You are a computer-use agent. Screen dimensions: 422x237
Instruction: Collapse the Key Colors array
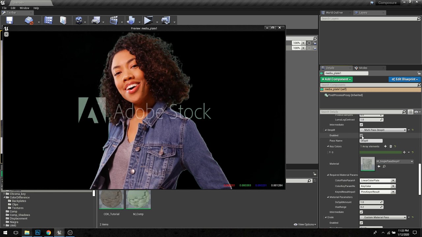[x=328, y=146]
